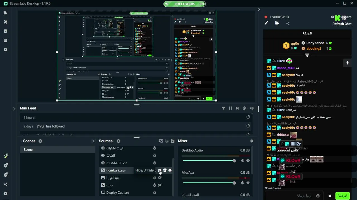Toggle visibility of حجب source
The image size is (357, 200).
coord(160,185)
